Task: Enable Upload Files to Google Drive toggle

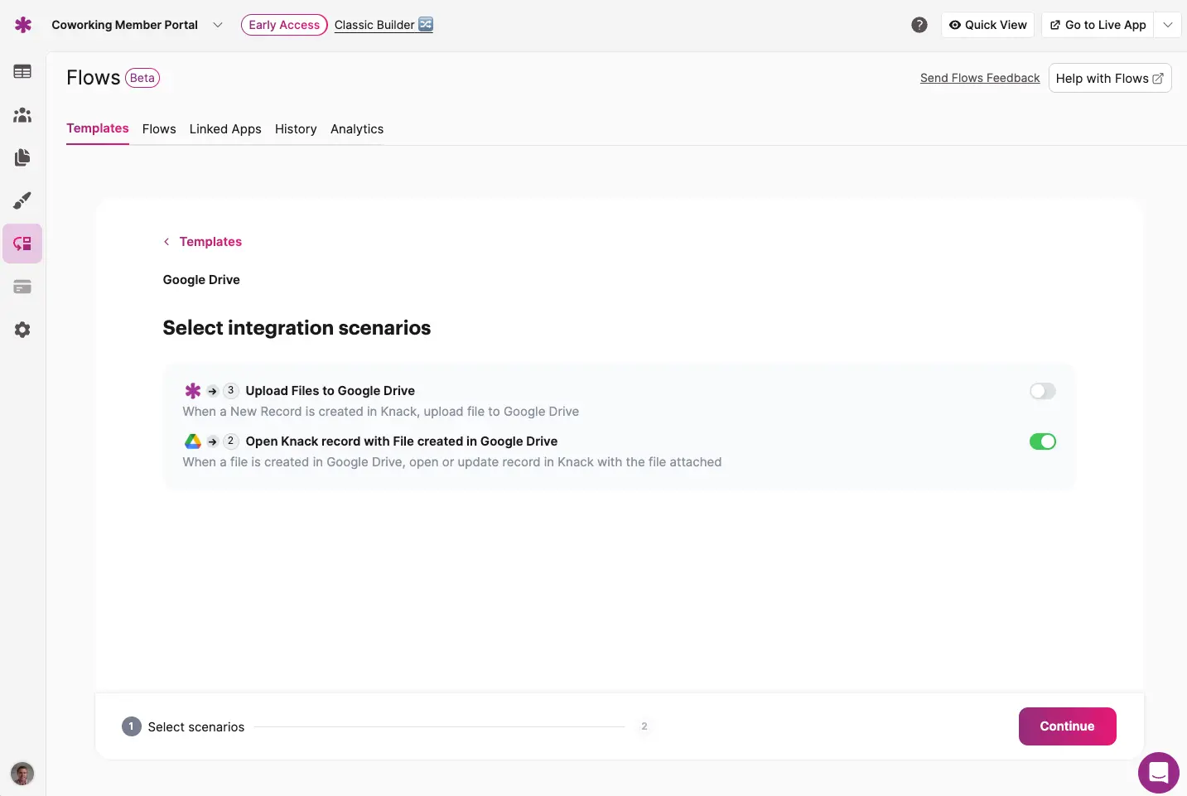Action: pos(1042,391)
